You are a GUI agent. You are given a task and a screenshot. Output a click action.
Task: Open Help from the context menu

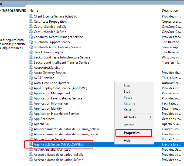pyautogui.click(x=127, y=141)
